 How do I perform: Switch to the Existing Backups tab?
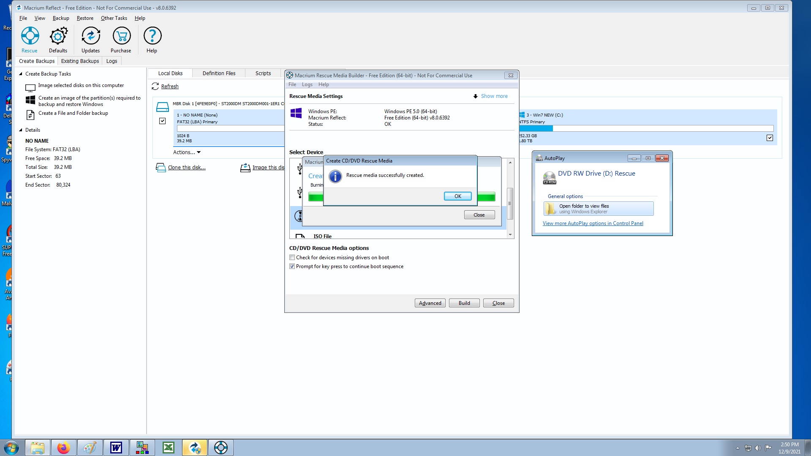80,61
